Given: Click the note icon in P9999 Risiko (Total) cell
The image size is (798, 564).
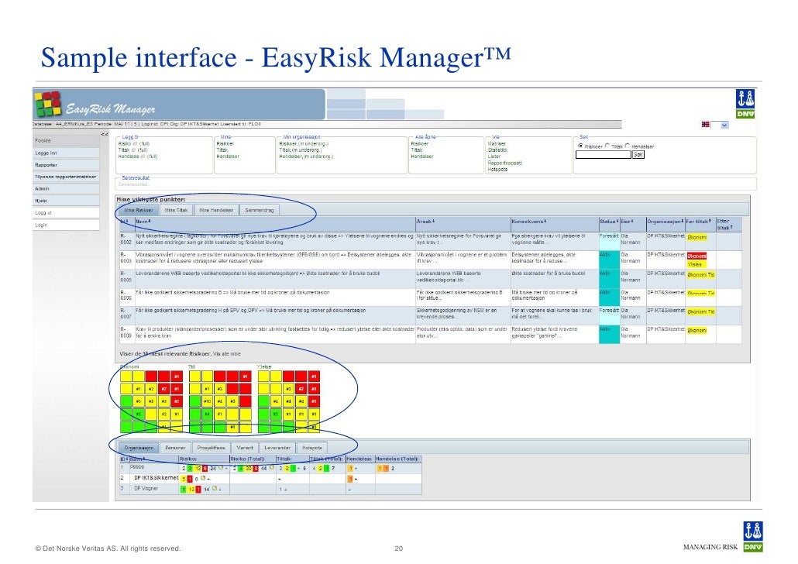Looking at the screenshot, I should click(x=272, y=468).
